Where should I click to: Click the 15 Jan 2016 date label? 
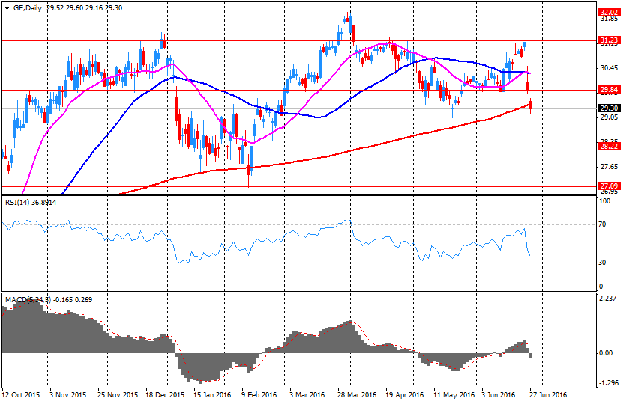click(x=213, y=394)
